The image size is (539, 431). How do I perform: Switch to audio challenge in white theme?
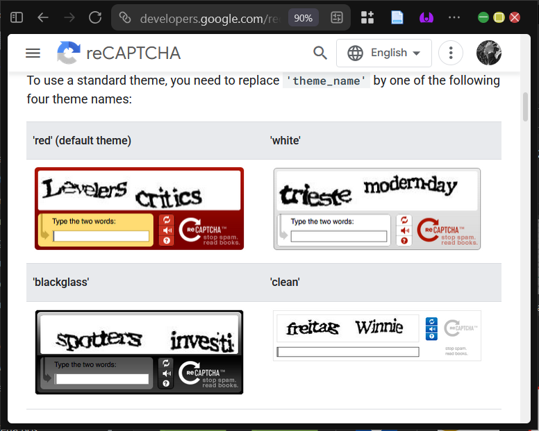pos(404,230)
